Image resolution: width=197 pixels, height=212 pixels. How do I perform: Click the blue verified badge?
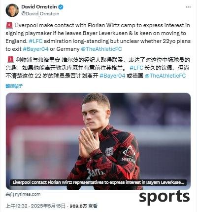click(61, 7)
